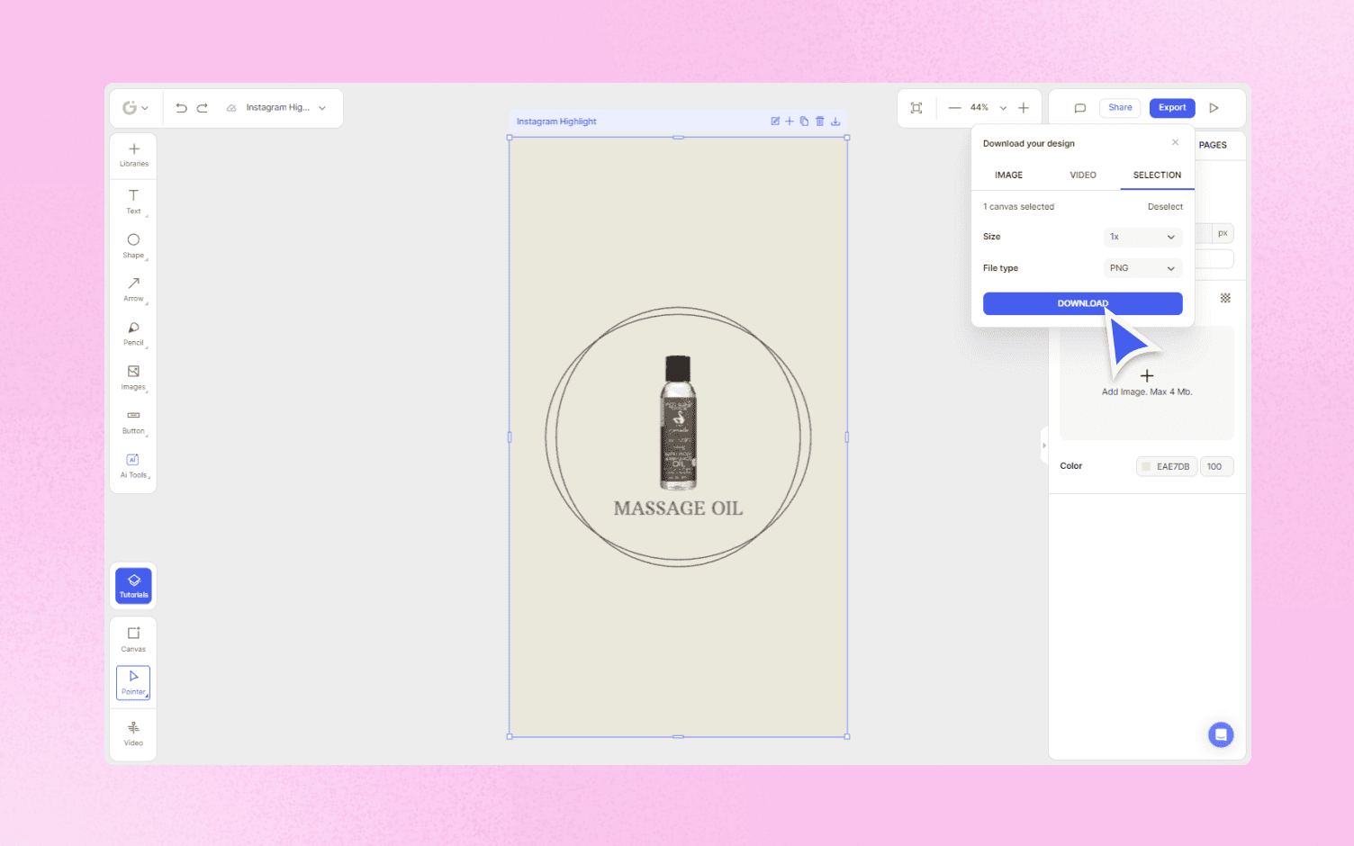This screenshot has width=1354, height=846.
Task: Select the Shape tool
Action: [x=133, y=245]
